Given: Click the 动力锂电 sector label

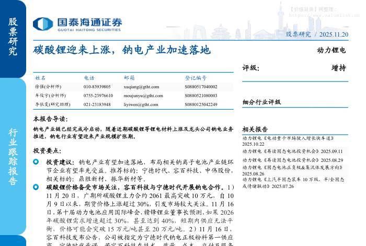Looking at the screenshot, I should [331, 50].
